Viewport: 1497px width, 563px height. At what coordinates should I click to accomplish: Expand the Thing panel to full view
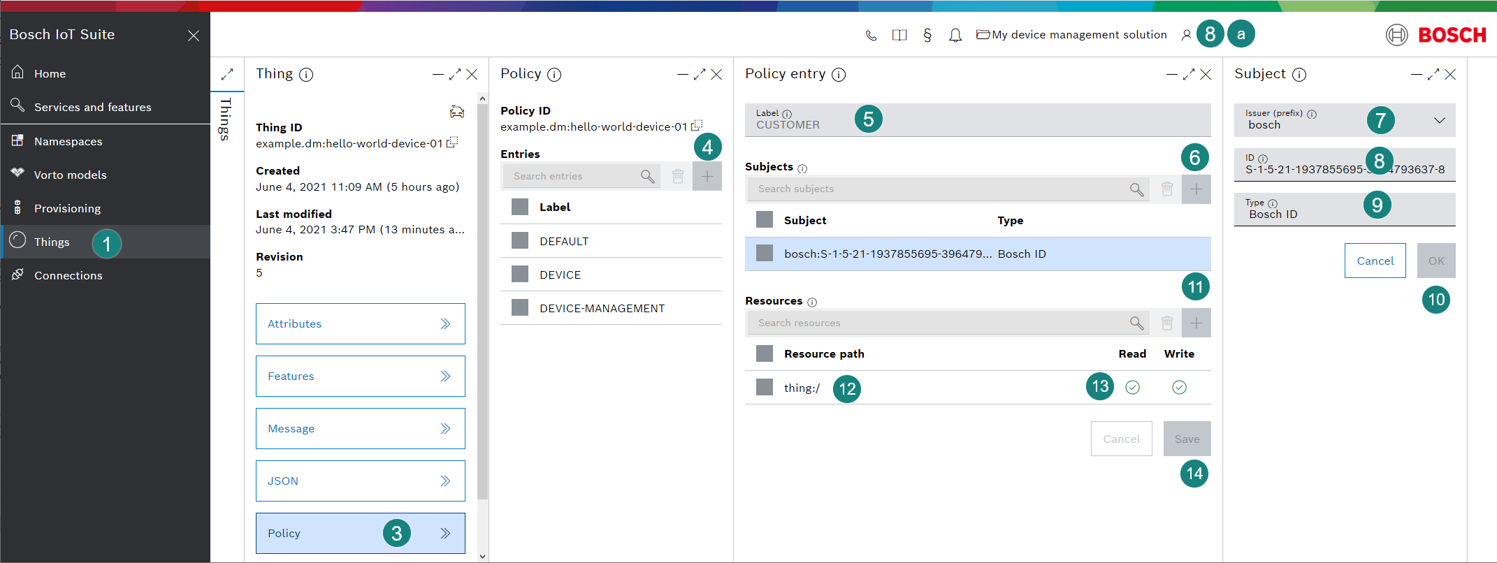point(455,74)
